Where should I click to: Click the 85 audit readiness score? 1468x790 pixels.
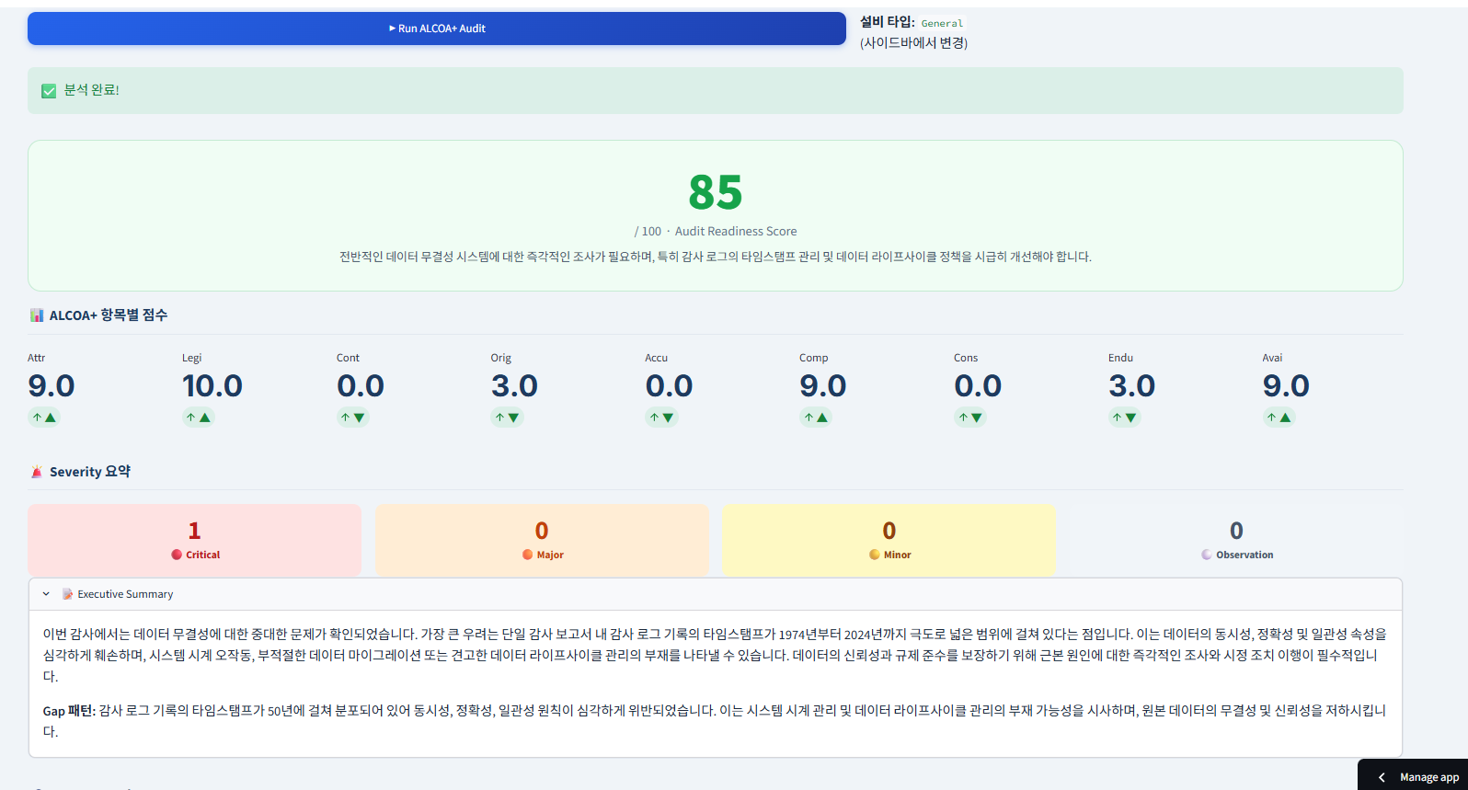716,193
